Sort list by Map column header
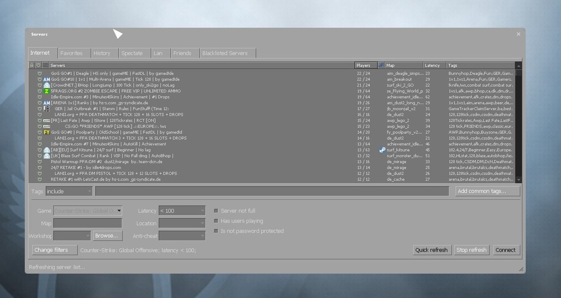The image size is (561, 298). pos(404,65)
